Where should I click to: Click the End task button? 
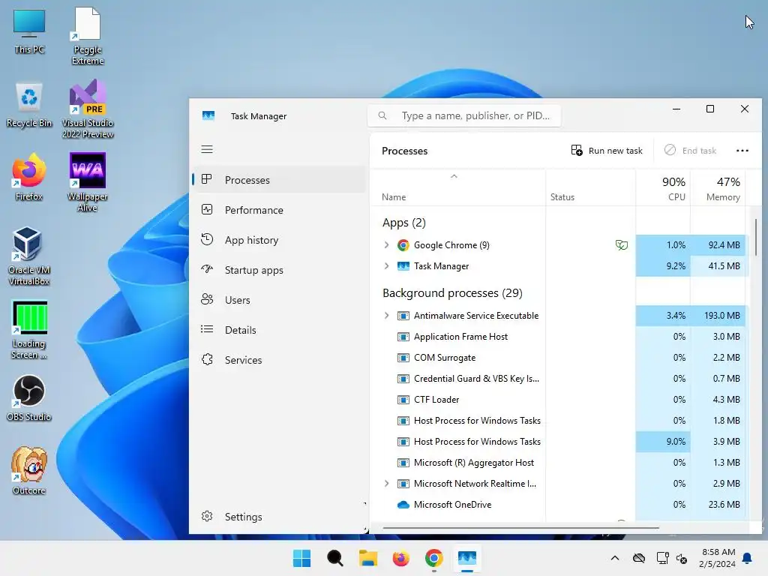click(690, 150)
